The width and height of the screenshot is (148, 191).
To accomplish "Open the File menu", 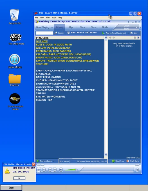I will tap(37, 17).
